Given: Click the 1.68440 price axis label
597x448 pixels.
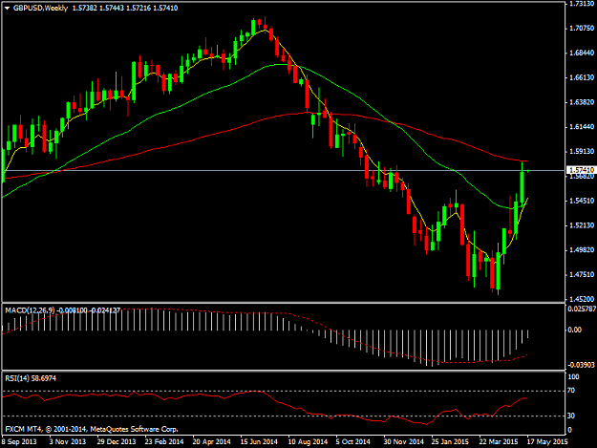Looking at the screenshot, I should click(582, 53).
